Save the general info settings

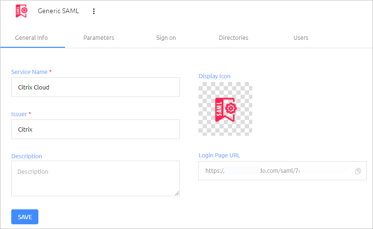25,217
